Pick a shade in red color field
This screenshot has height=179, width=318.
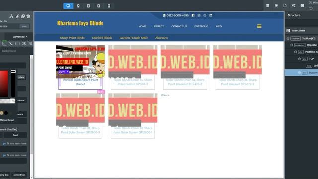(x=4, y=84)
